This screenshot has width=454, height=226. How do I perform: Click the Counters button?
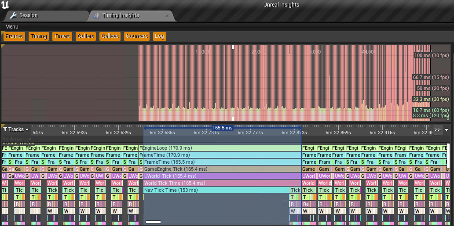pyautogui.click(x=136, y=36)
